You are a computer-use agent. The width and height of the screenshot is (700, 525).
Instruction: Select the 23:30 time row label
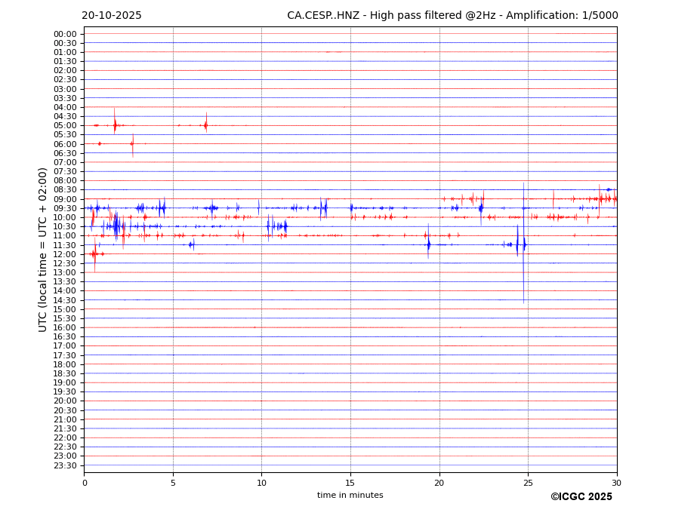coord(65,465)
